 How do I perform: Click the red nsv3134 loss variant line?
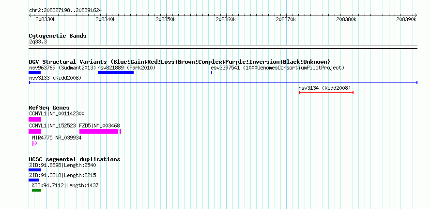[x=326, y=93]
